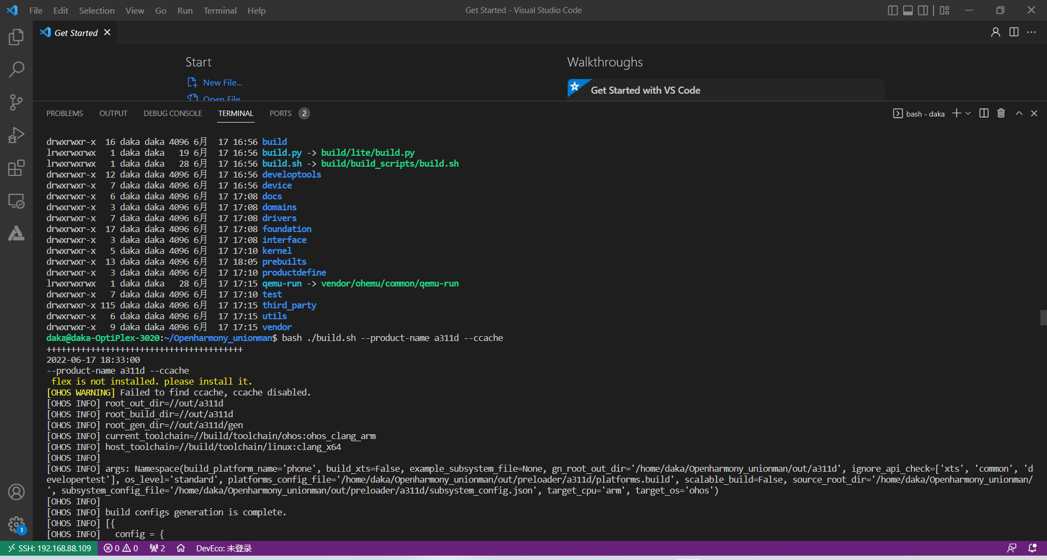Open the Extensions view
Screen dimensions: 1047x560
pos(16,168)
